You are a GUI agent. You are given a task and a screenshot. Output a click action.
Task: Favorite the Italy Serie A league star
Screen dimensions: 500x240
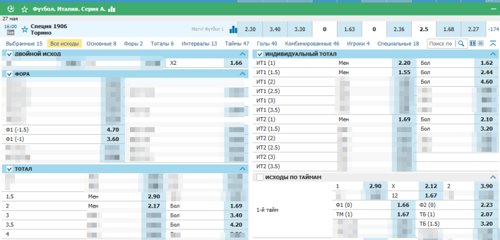[24, 9]
